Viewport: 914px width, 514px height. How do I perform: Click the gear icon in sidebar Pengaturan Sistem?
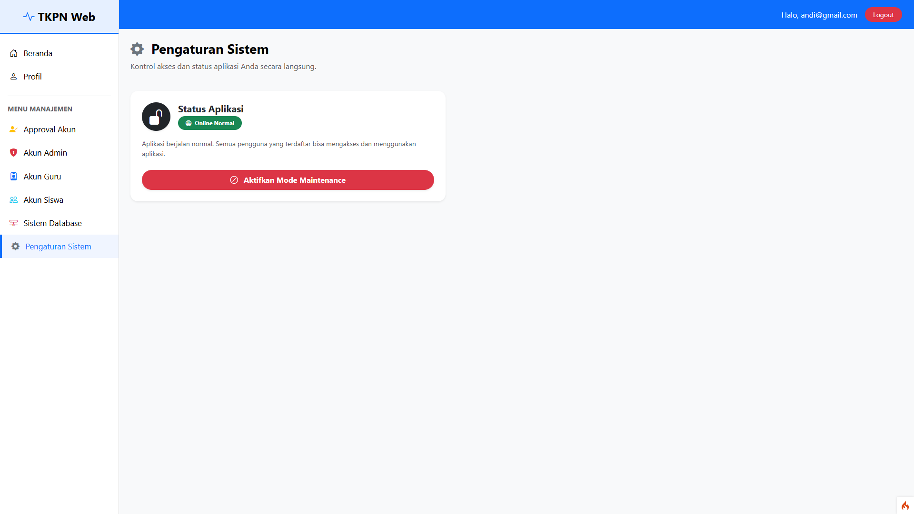[x=16, y=247]
